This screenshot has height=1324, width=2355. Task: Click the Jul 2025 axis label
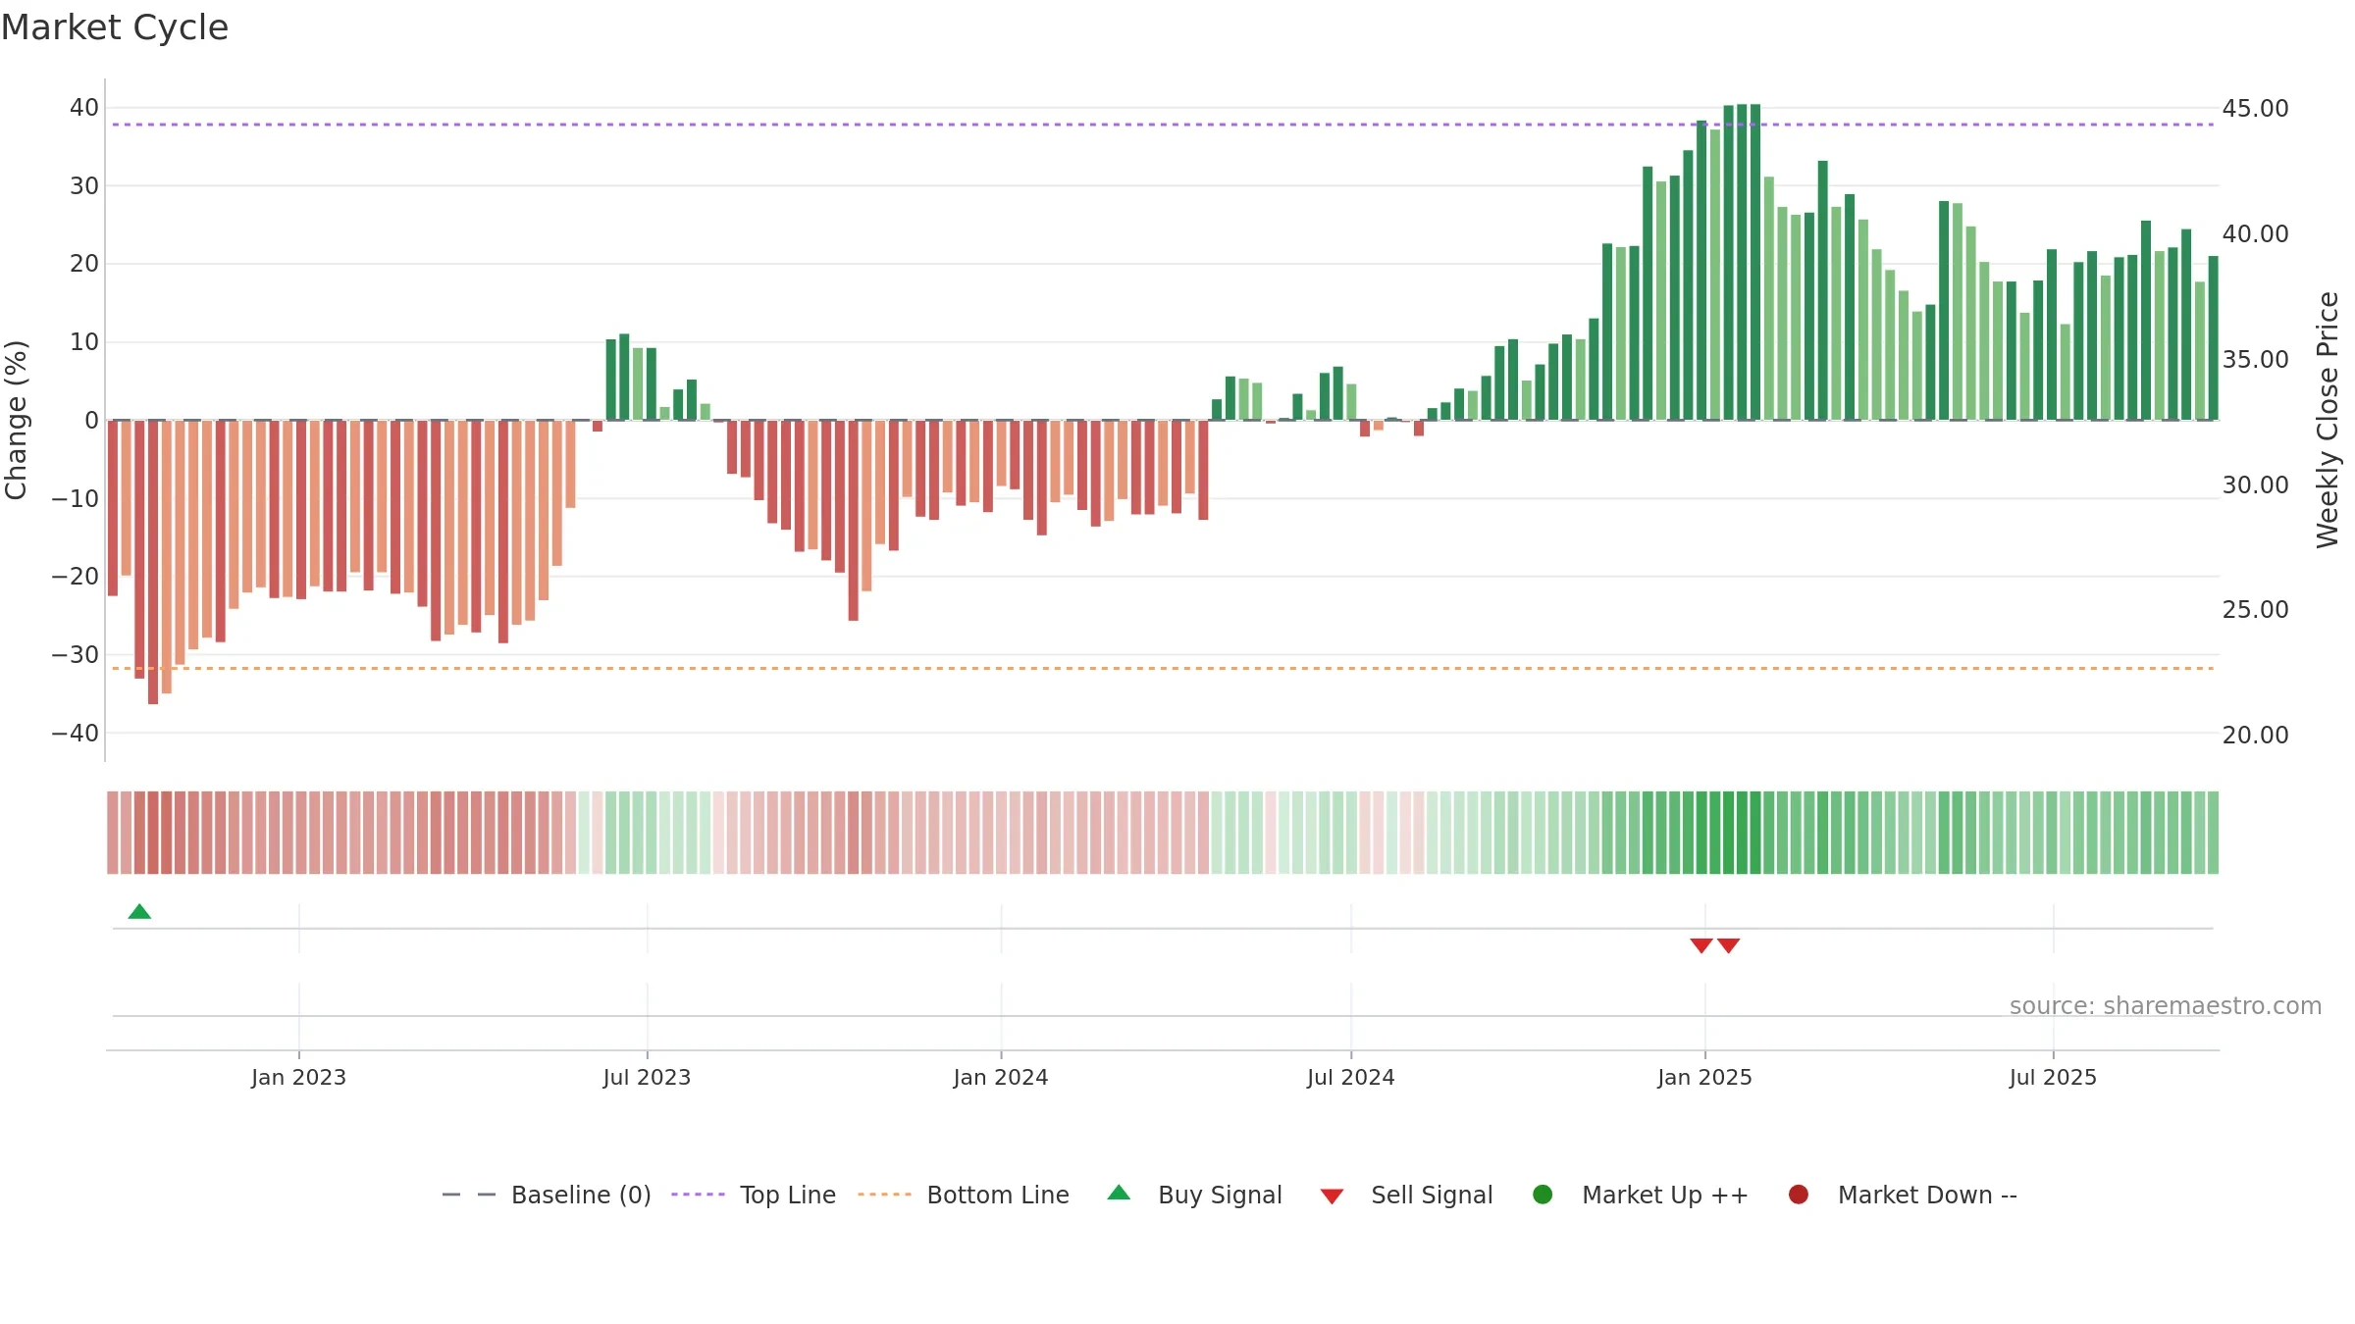click(x=2053, y=1078)
